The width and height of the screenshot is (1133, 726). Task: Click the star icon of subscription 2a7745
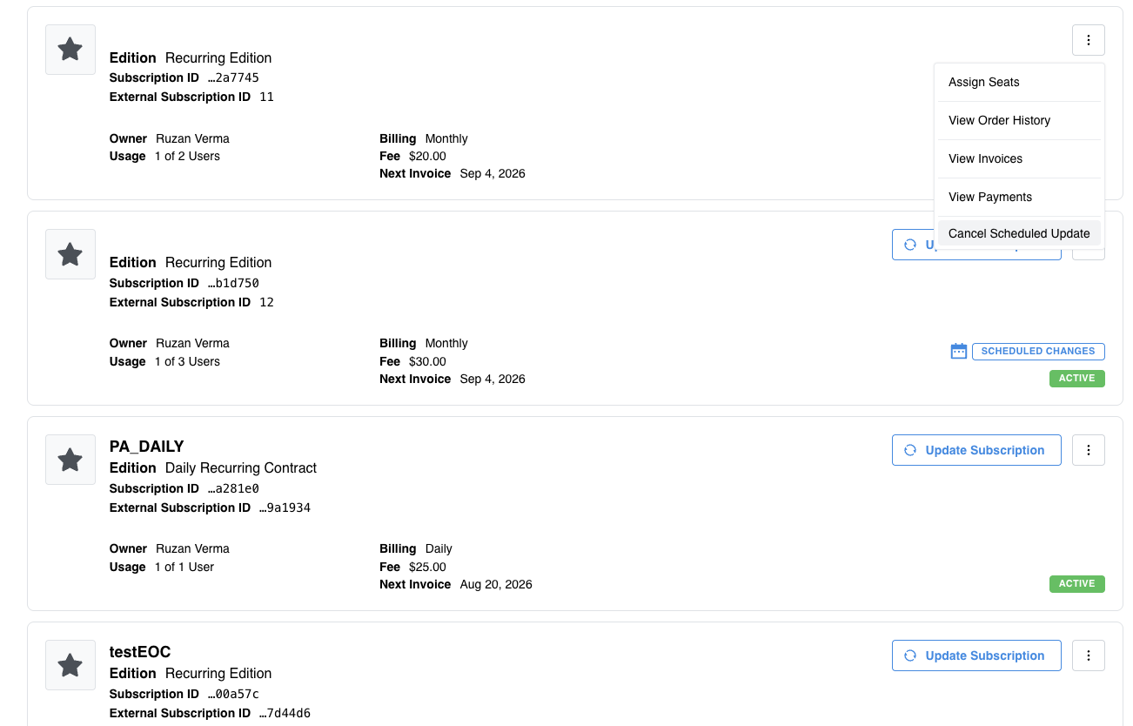(70, 50)
